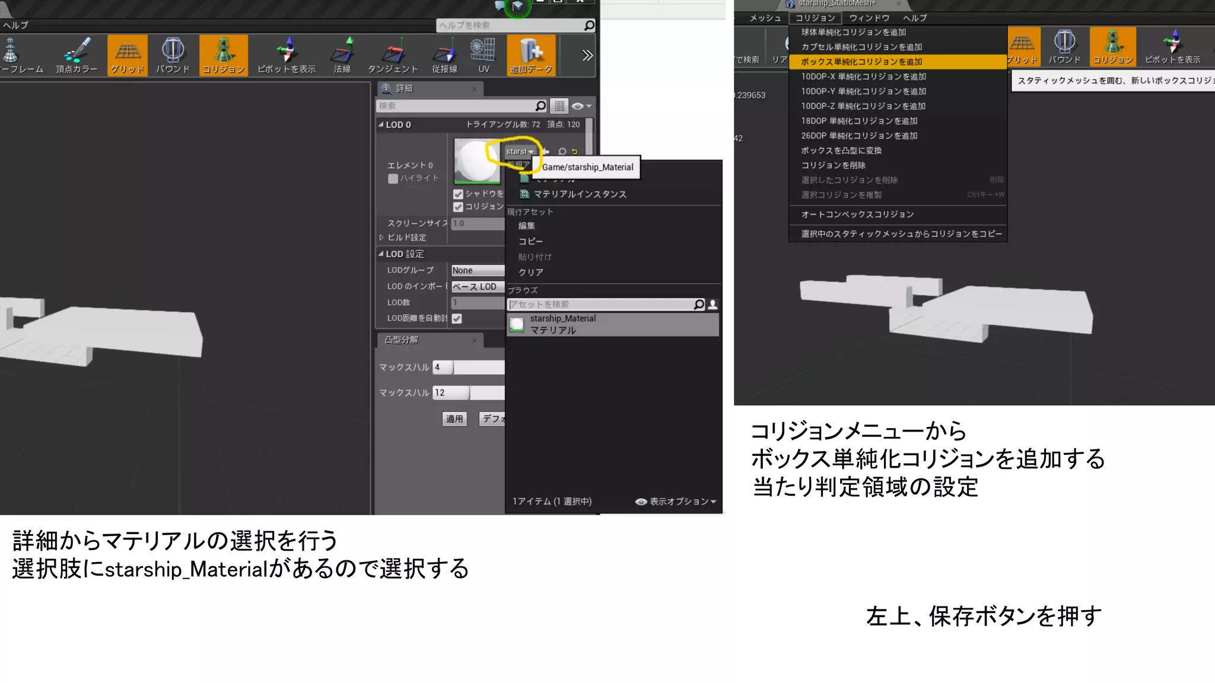Open the eye-icon visibility options in the details panel

point(581,106)
